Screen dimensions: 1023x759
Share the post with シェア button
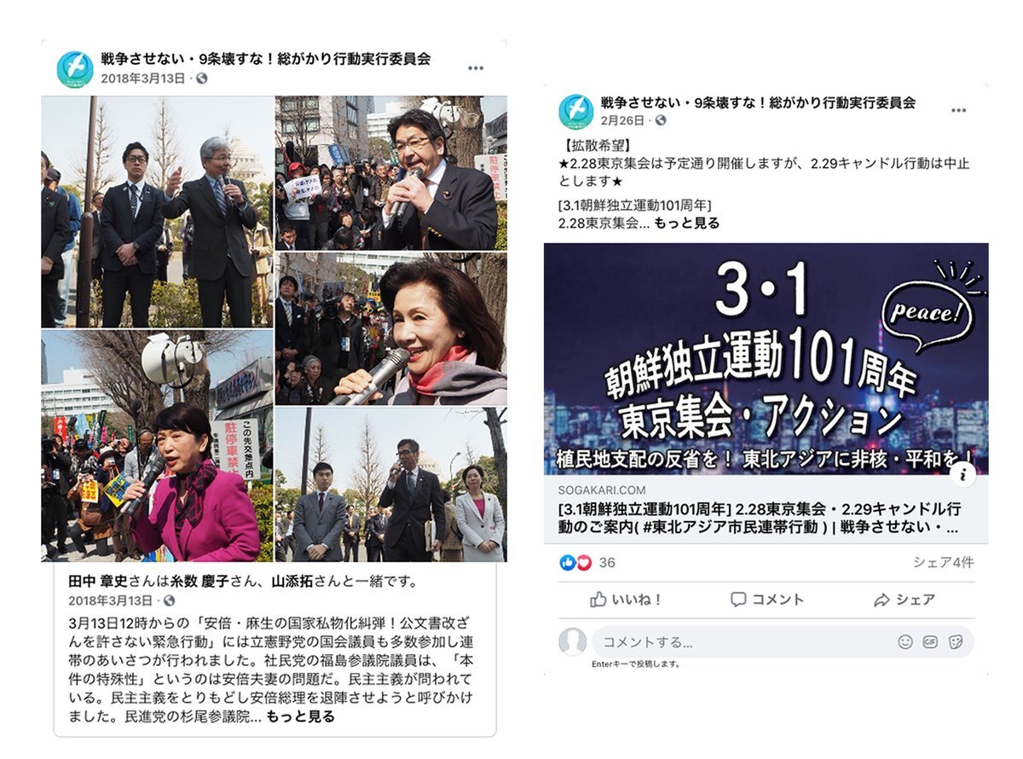905,600
